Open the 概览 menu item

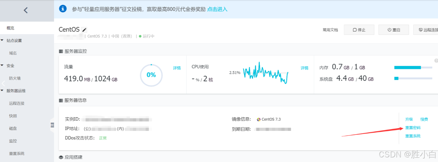pyautogui.click(x=27, y=28)
